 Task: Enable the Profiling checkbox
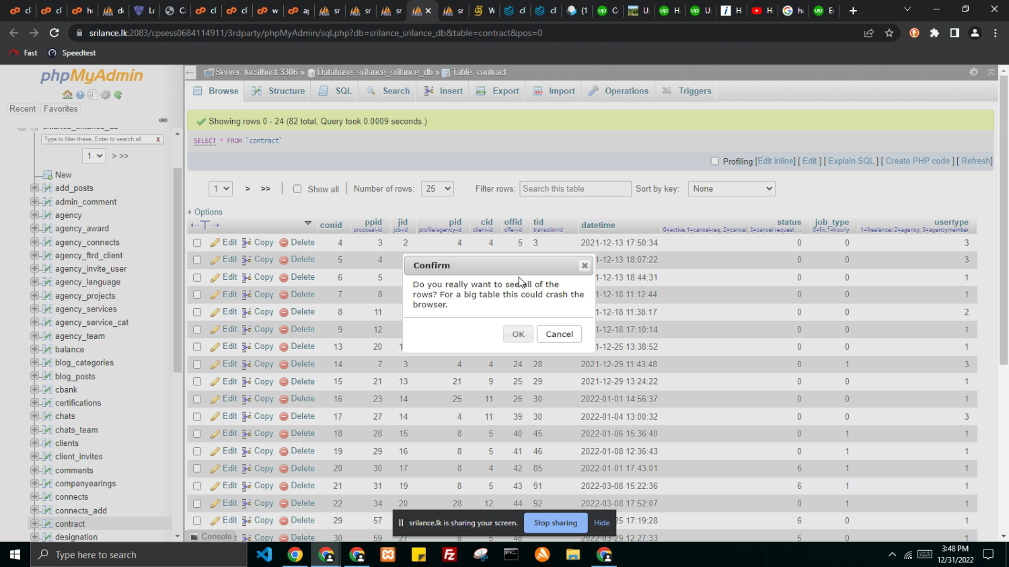(x=715, y=161)
